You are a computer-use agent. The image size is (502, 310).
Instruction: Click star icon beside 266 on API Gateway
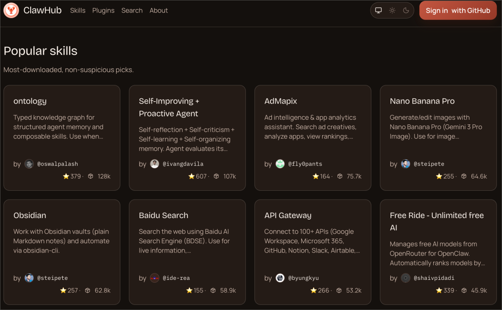[313, 290]
